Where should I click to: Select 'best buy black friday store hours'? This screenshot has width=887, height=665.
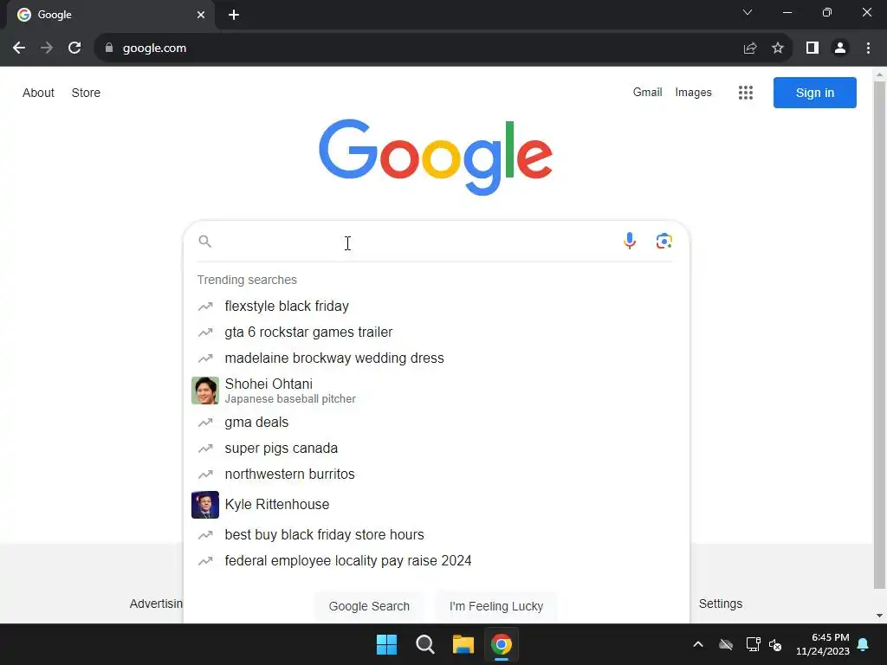click(x=437, y=535)
